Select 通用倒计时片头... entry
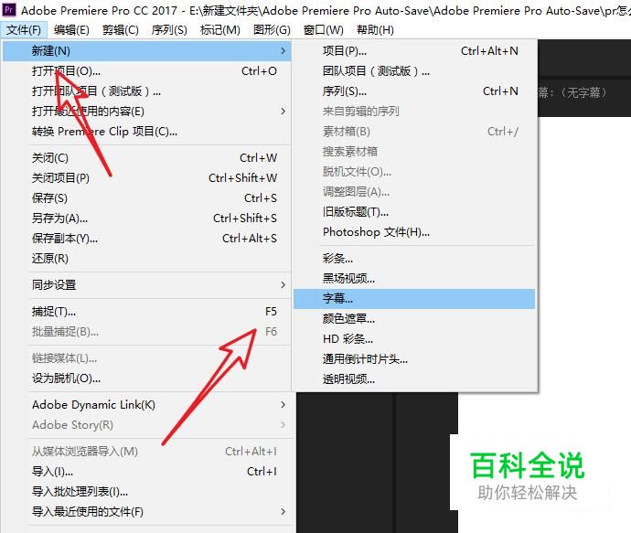The image size is (631, 533). (x=414, y=359)
